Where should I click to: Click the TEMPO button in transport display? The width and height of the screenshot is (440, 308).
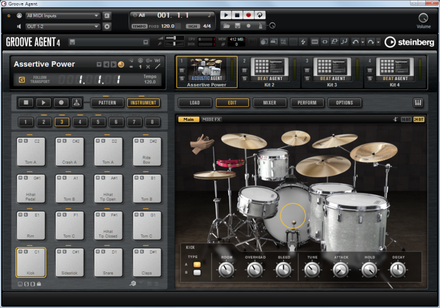click(139, 26)
